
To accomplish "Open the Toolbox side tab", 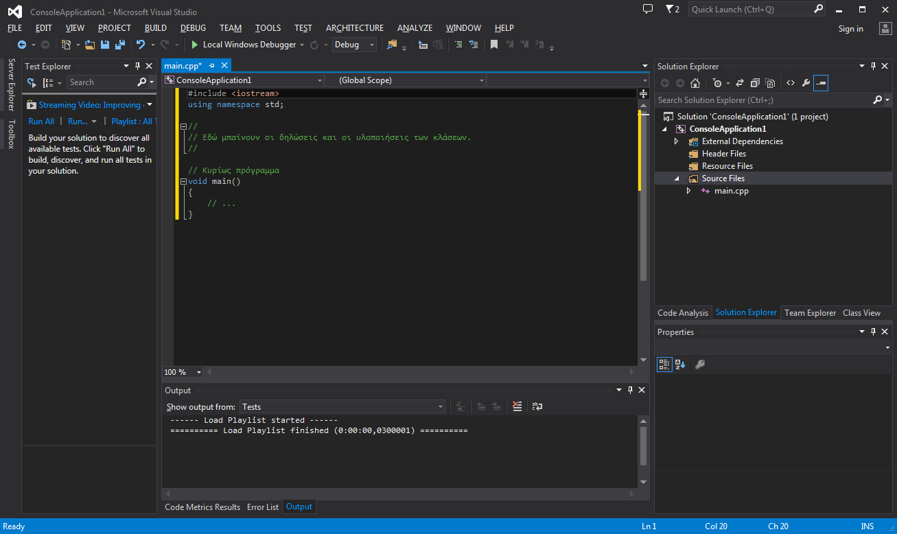I will point(11,134).
